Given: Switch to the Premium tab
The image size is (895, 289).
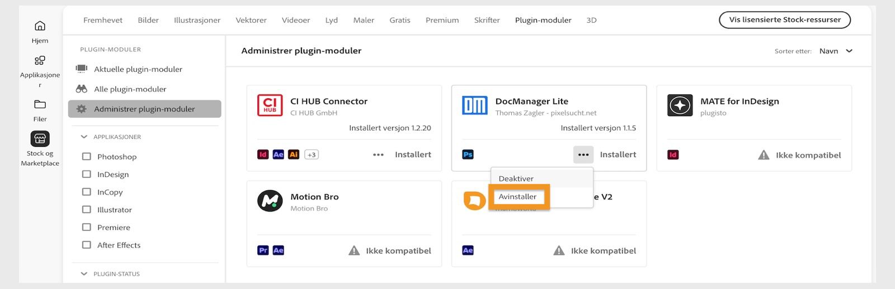Looking at the screenshot, I should point(442,20).
